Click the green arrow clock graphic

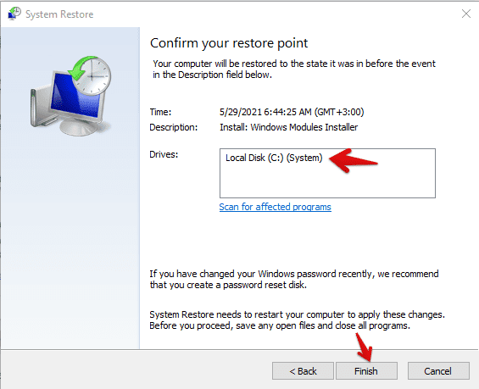(90, 75)
